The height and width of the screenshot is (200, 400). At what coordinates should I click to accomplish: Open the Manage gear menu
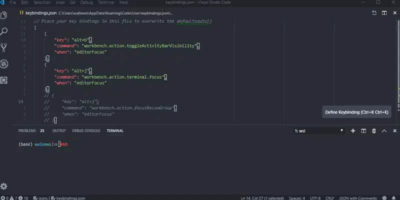pos(4,186)
